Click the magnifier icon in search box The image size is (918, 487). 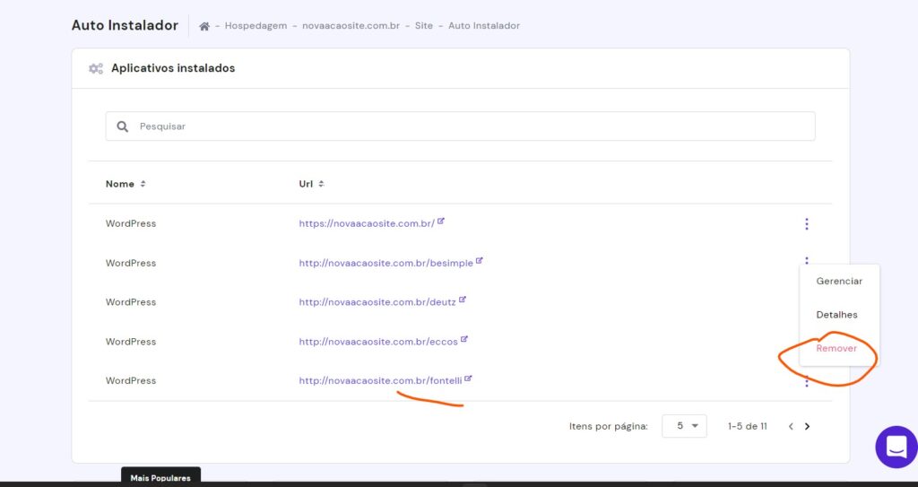click(x=123, y=126)
